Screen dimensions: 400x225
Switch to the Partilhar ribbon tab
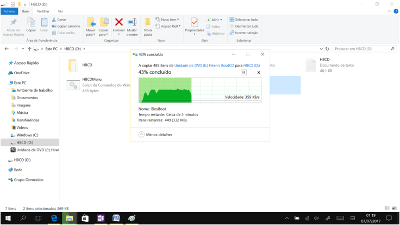pos(43,11)
